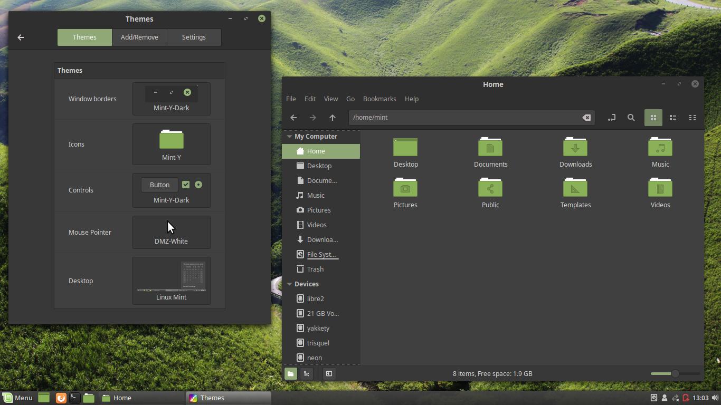Screen dimensions: 721x405
Task: Click the /home/mint location field
Action: coord(472,118)
